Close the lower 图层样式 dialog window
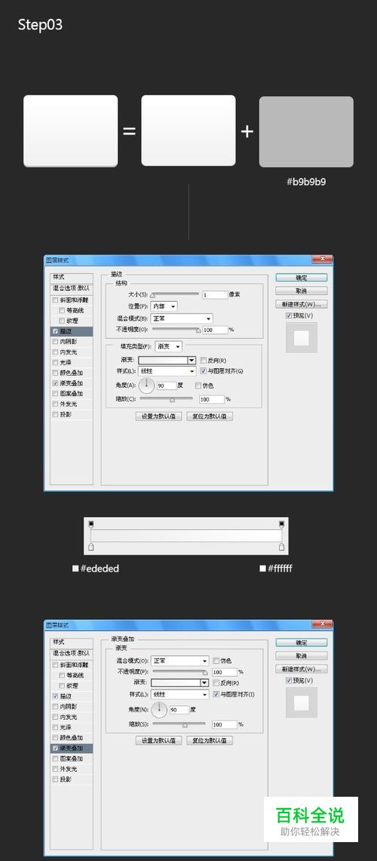This screenshot has height=861, width=377. coord(322,624)
